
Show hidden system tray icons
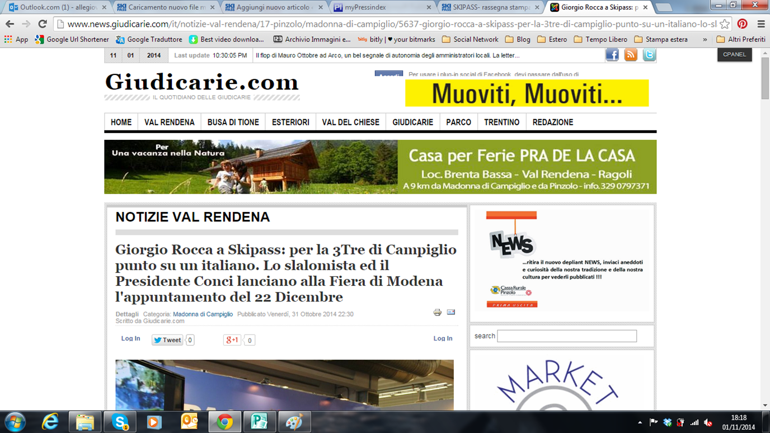(640, 422)
